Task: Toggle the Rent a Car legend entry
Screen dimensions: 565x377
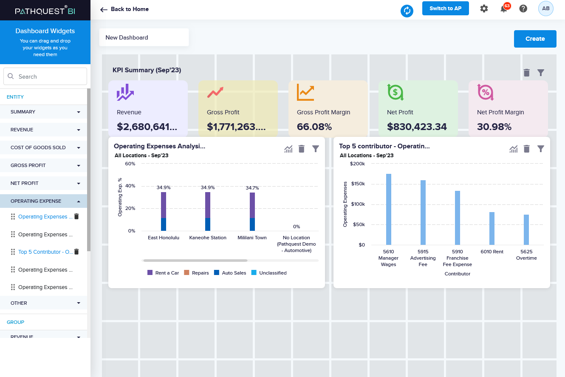Action: [x=167, y=272]
